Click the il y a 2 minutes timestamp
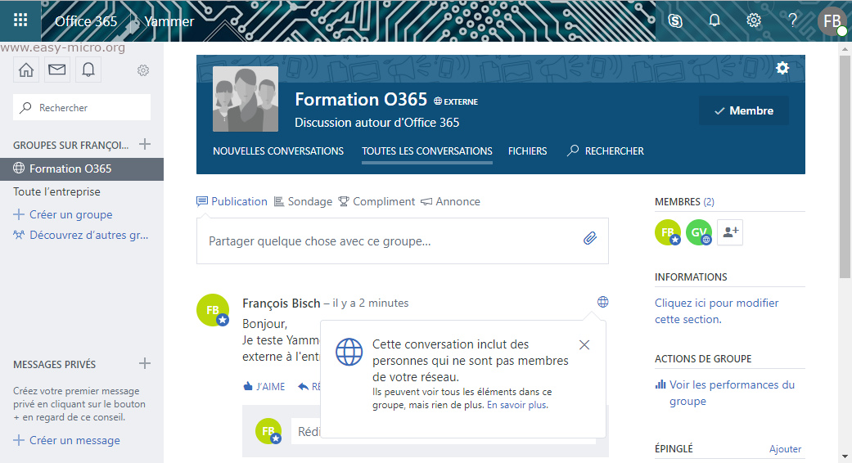Image resolution: width=852 pixels, height=463 pixels. pos(371,303)
